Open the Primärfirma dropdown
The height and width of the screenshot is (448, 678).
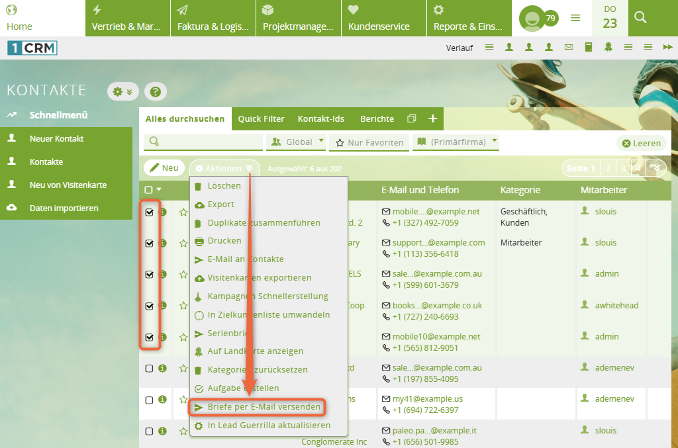[x=456, y=142]
